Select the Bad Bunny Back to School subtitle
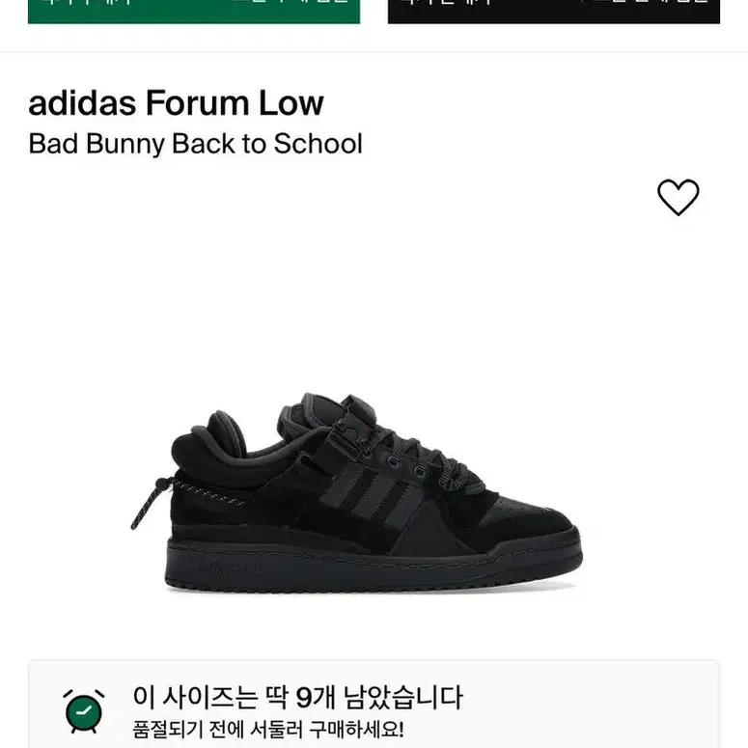Viewport: 748px width, 748px height. (x=196, y=144)
